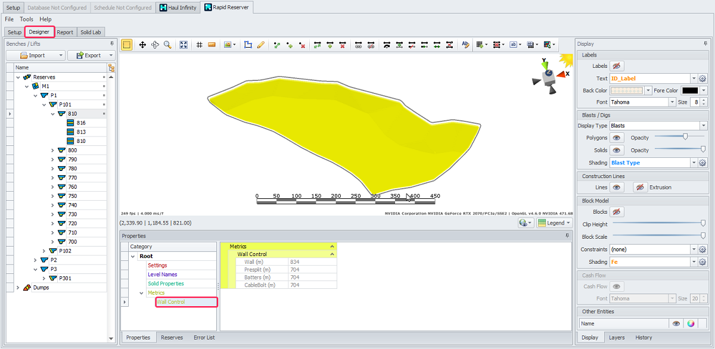The height and width of the screenshot is (349, 715).
Task: Switch to the Solid Lab tab
Action: pos(91,32)
